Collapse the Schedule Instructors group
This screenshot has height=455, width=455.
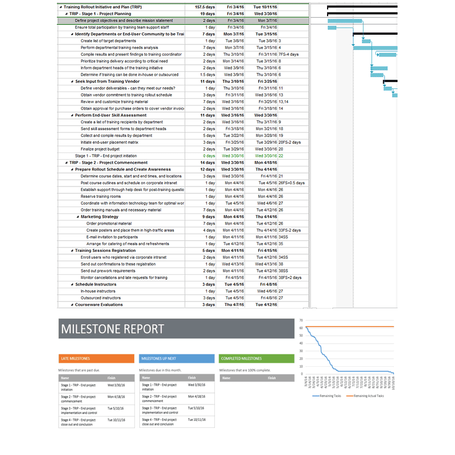point(72,284)
